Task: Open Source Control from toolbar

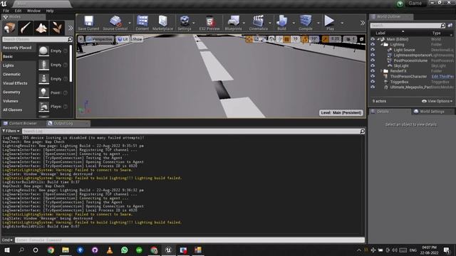Action: (x=115, y=23)
